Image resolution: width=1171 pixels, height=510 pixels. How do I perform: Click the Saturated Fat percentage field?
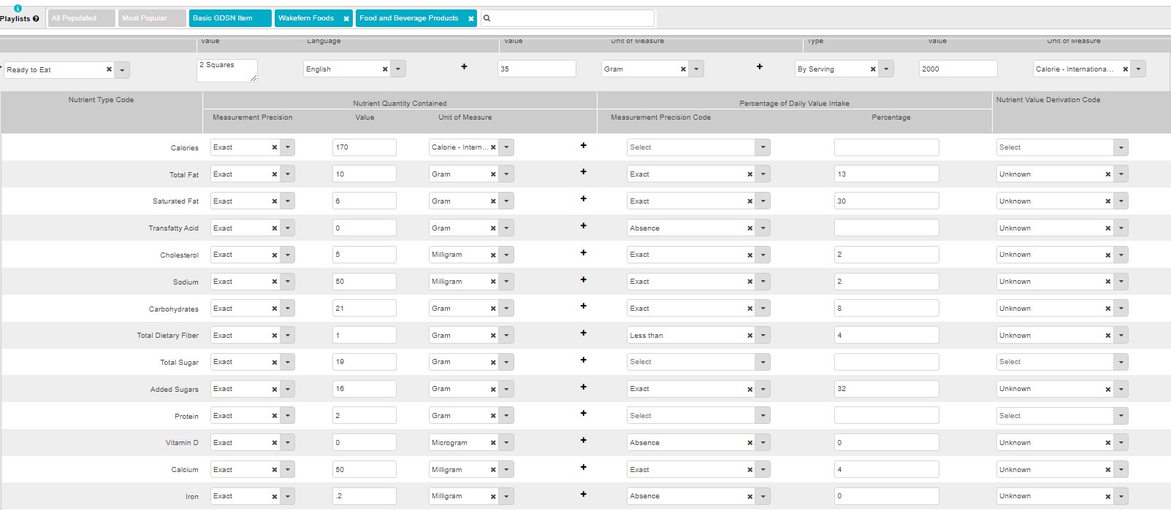[x=886, y=201]
